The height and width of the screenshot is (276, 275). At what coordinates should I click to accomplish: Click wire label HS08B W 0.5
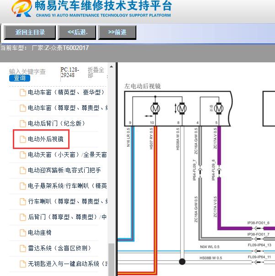tap(210, 258)
